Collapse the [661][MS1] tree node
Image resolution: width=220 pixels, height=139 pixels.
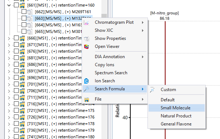tap(9, 5)
